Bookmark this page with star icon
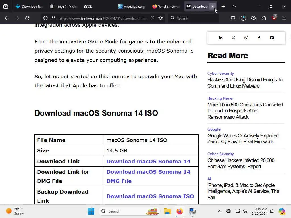 [161, 18]
